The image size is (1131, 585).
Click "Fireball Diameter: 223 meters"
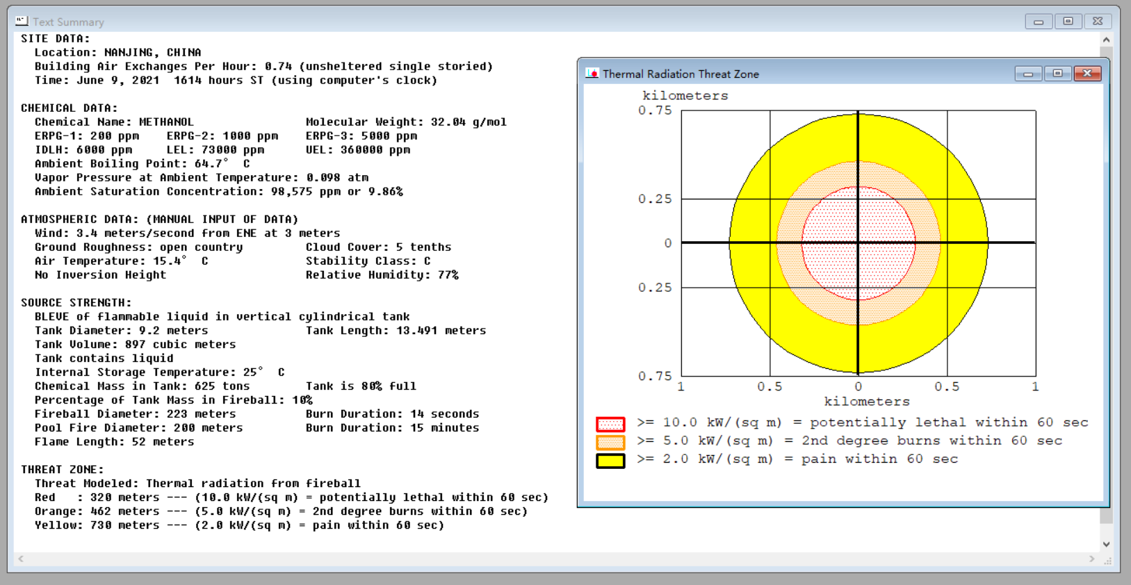coord(136,414)
